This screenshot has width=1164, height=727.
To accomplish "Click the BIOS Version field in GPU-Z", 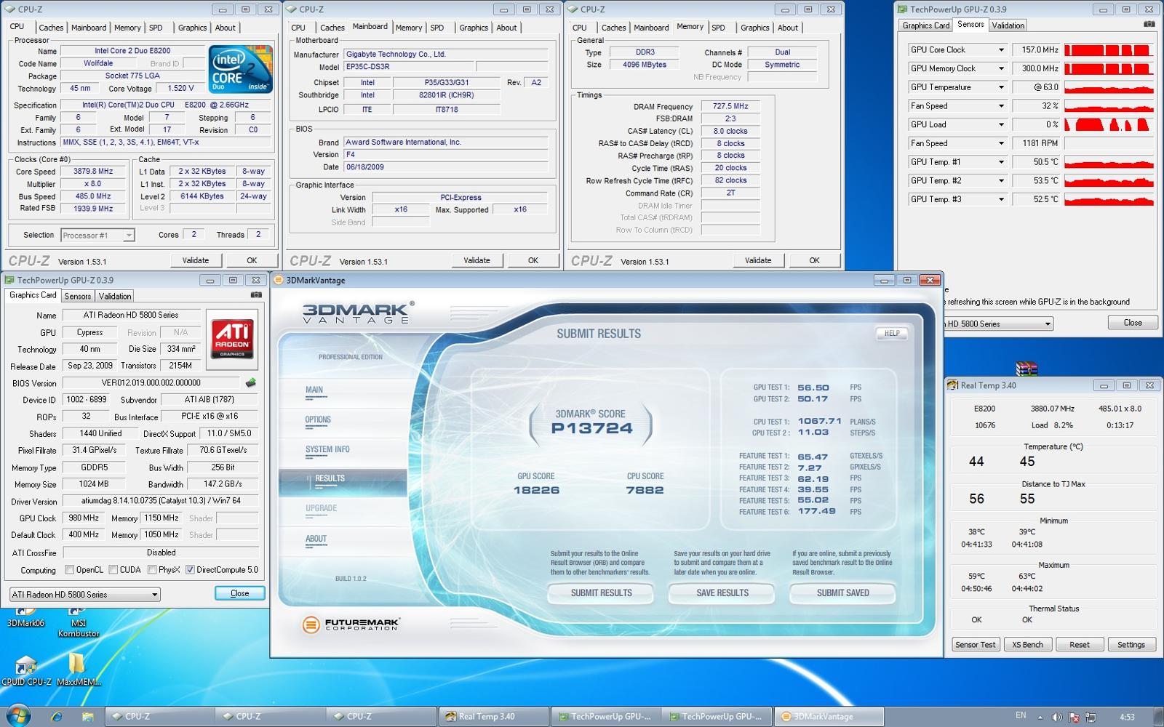I will 151,383.
